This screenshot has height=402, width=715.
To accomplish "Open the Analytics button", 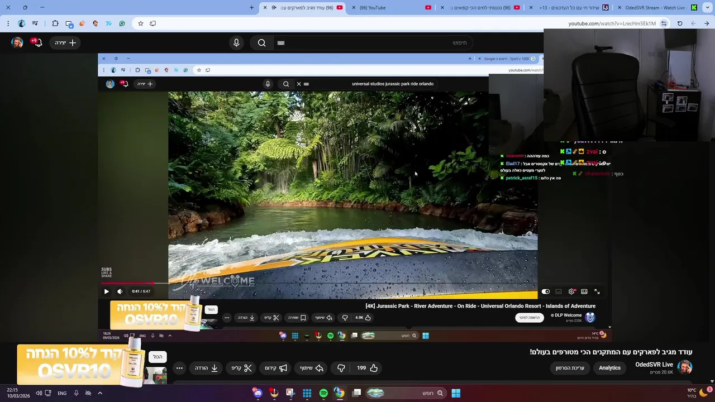I will point(609,368).
